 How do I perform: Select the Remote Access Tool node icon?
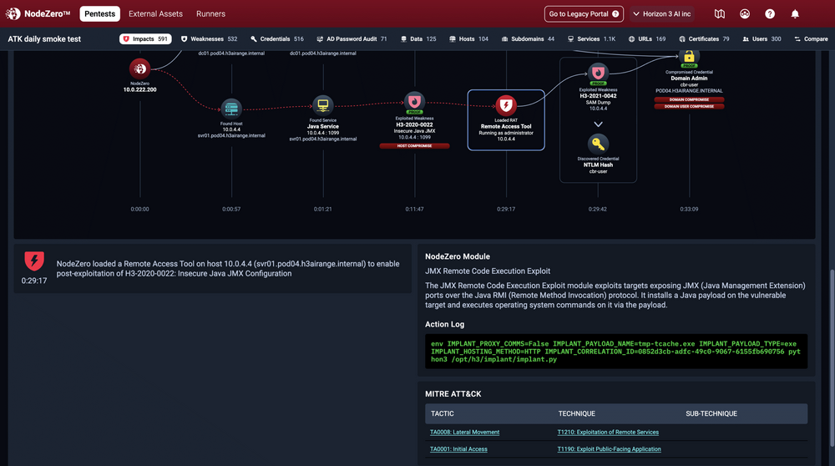tap(506, 105)
